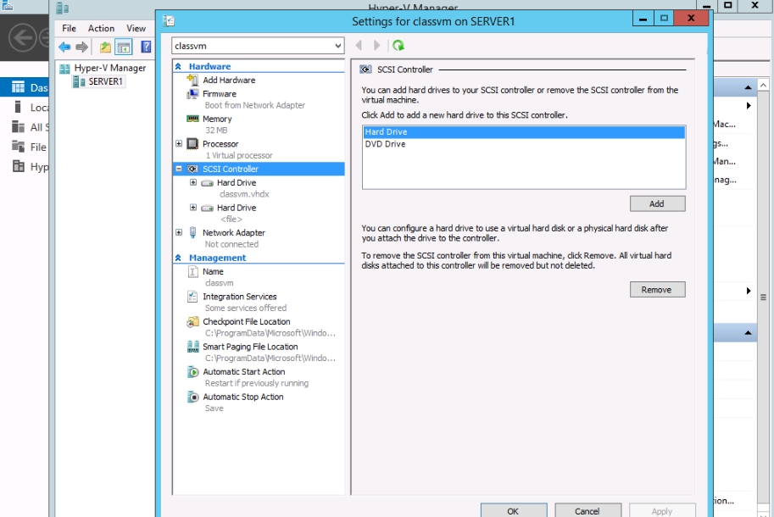Click the previous VM arrow in settings toolbar
Viewport: 774px width, 517px height.
[x=359, y=46]
